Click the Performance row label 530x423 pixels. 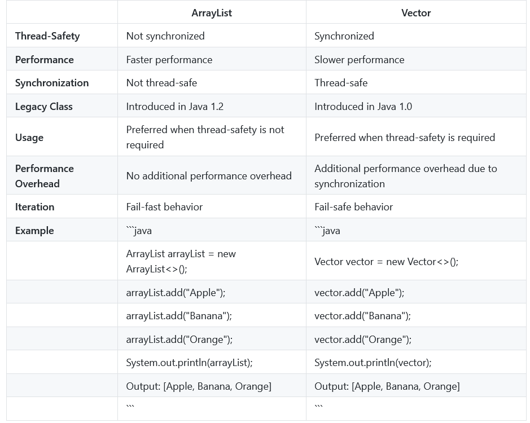click(44, 59)
